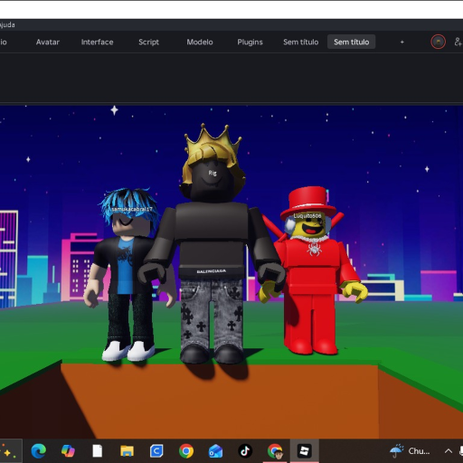Click the sparkle search icon in taskbar

(6, 451)
